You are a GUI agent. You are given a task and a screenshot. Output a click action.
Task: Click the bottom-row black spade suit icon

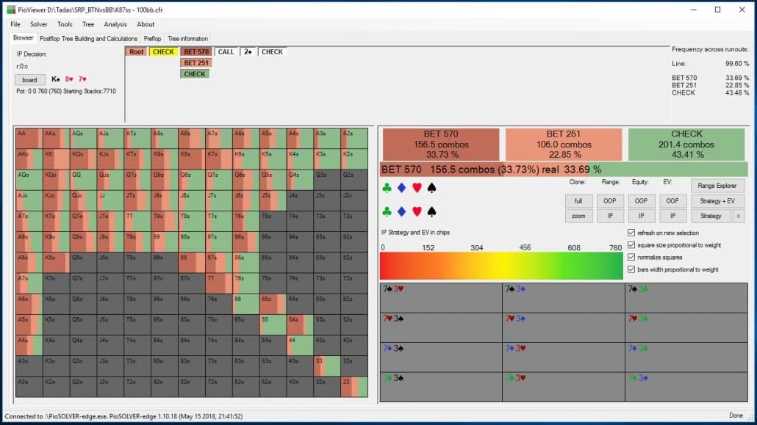[431, 211]
